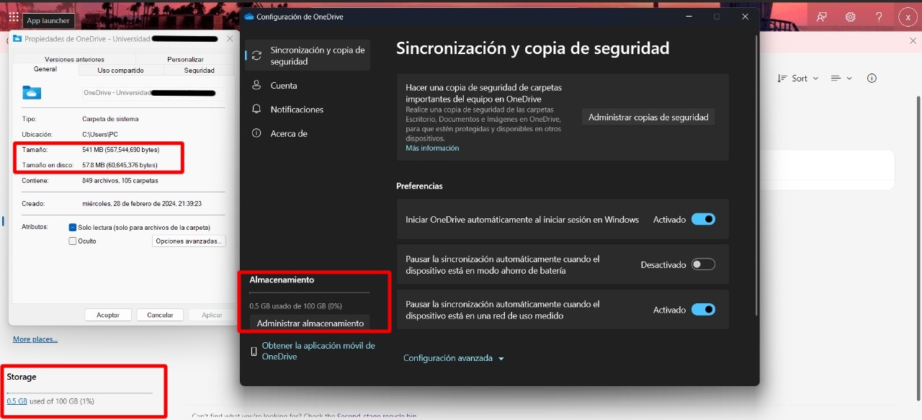
Task: Click the feedback icon beside the gear
Action: [822, 17]
